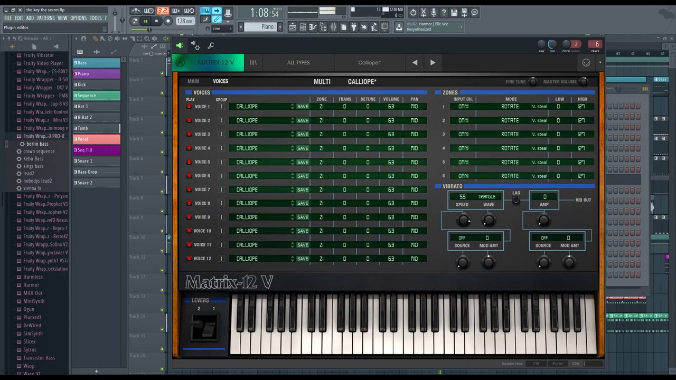The image size is (676, 380).
Task: Open the Line snap selector dropdown
Action: pyautogui.click(x=223, y=28)
